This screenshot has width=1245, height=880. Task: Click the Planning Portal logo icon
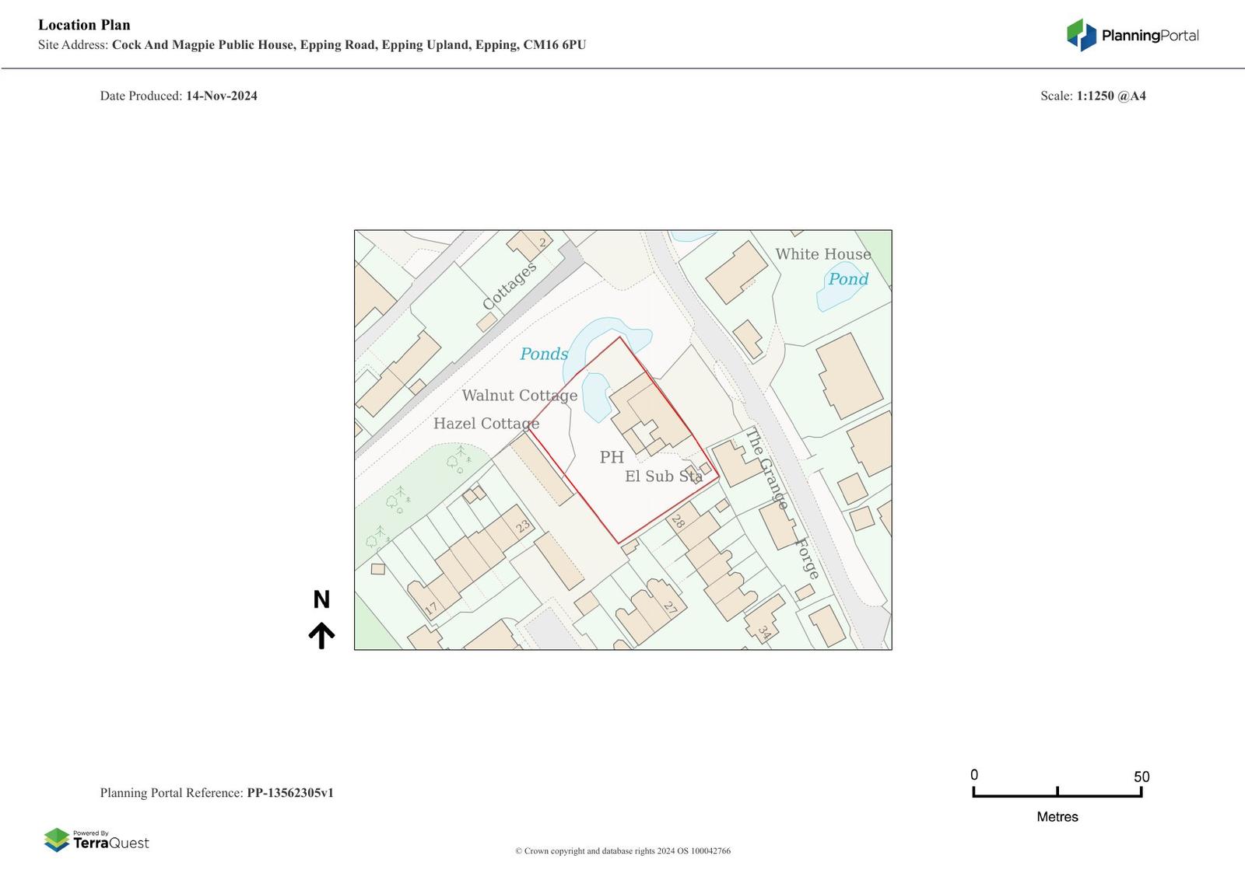pos(1081,35)
